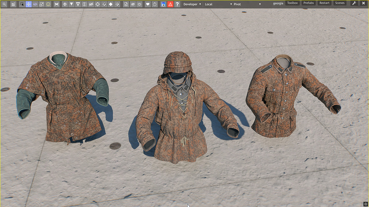Click the magnifier search icon
This screenshot has width=369, height=207.
(4, 4)
